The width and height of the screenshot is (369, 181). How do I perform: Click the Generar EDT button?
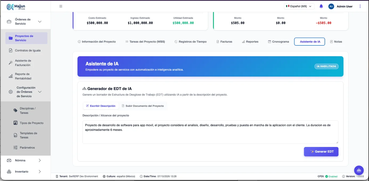(x=321, y=152)
